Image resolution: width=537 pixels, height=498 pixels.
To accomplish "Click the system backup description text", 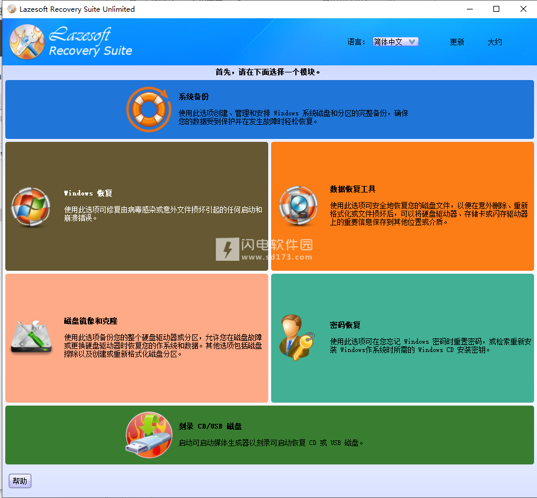I will tap(293, 117).
